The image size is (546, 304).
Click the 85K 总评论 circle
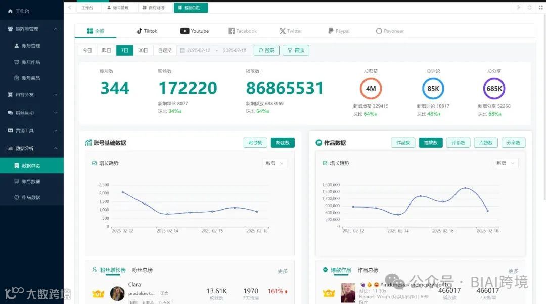[433, 89]
